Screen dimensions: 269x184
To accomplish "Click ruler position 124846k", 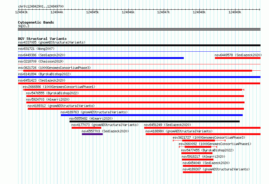I will [x=128, y=12].
